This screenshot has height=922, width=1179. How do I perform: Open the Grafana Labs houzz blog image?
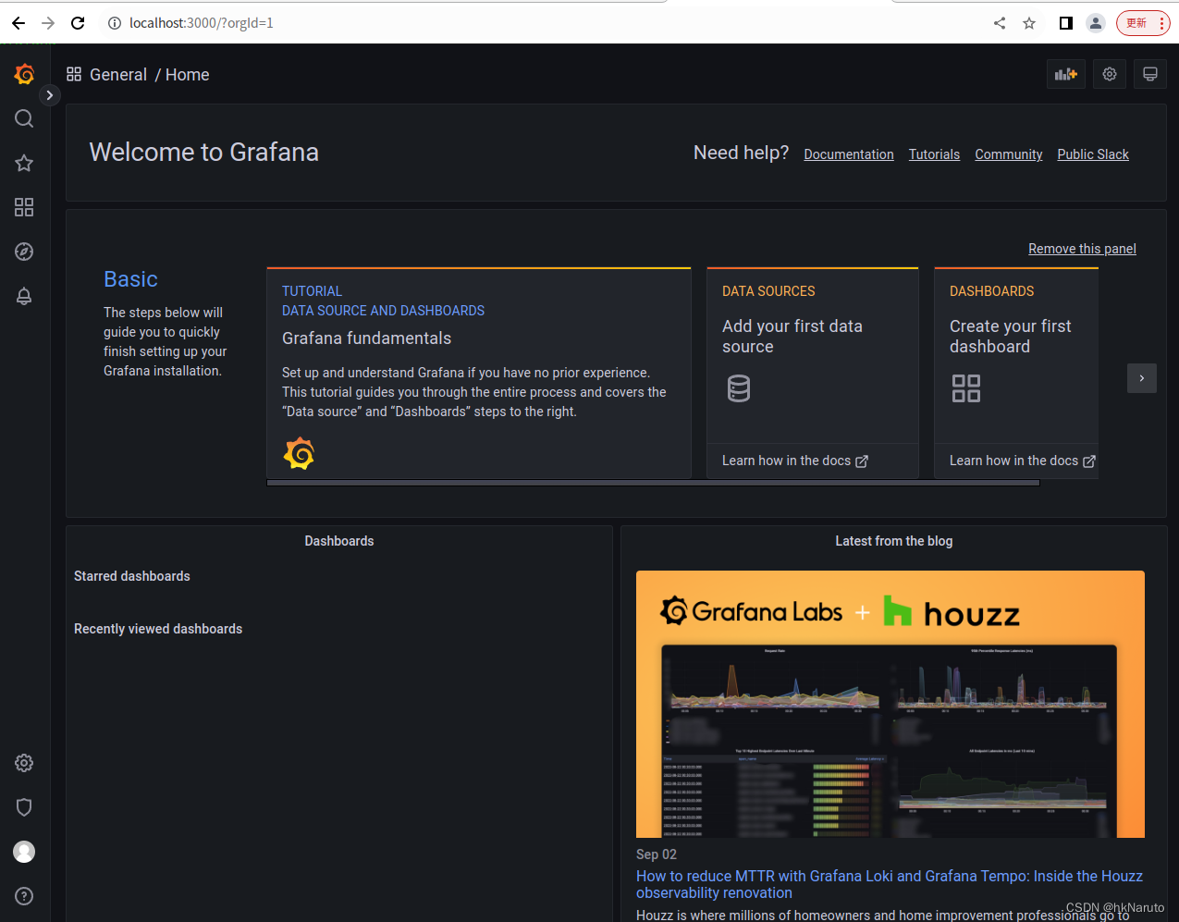point(890,704)
